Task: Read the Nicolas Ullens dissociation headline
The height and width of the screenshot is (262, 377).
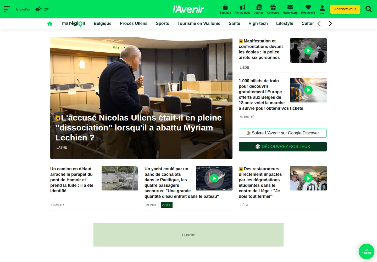Action: (139, 128)
